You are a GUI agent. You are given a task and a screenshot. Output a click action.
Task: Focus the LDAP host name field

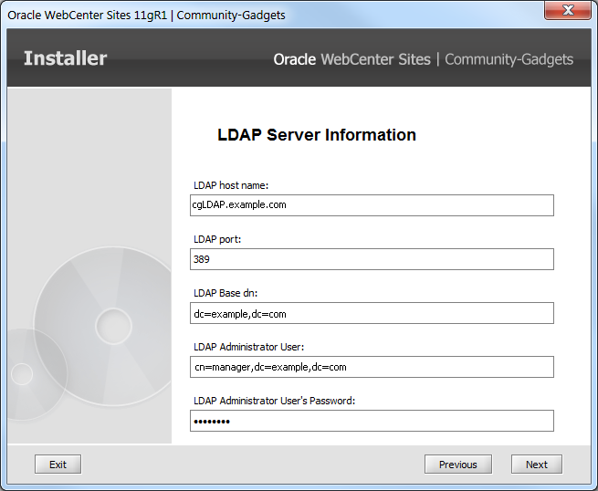coord(372,205)
